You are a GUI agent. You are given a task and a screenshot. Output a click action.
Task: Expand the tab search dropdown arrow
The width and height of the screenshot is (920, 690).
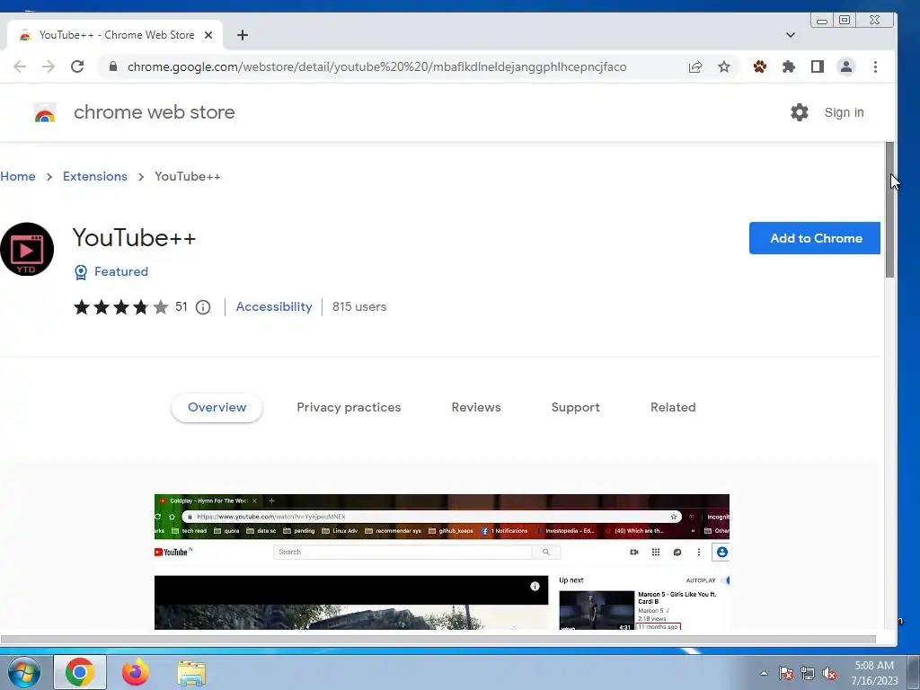click(791, 35)
